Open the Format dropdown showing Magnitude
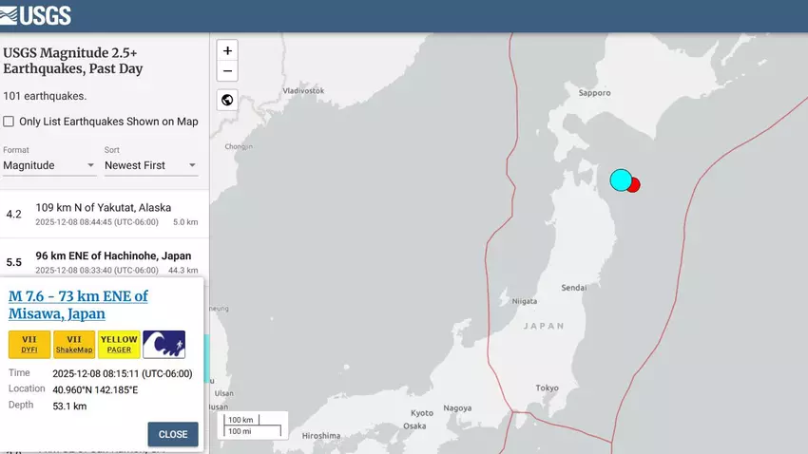This screenshot has height=454, width=808. [x=49, y=165]
